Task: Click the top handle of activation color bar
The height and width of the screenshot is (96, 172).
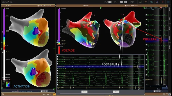Action: click(4, 8)
